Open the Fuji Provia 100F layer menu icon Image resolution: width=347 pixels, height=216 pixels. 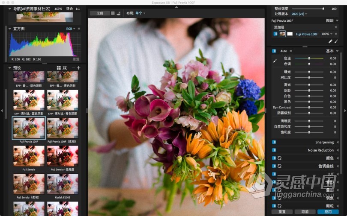point(336,34)
